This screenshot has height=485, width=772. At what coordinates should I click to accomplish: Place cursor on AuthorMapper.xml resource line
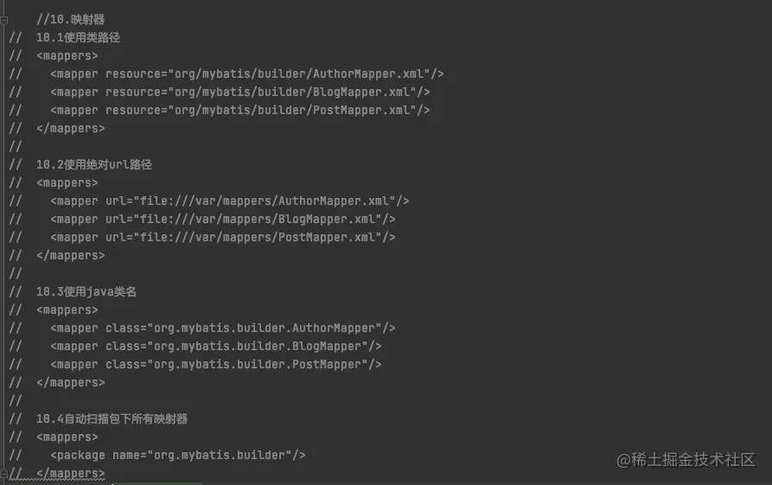(246, 74)
